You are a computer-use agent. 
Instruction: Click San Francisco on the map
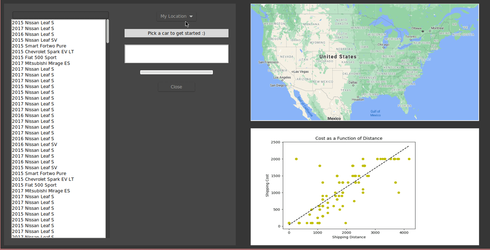(x=268, y=63)
